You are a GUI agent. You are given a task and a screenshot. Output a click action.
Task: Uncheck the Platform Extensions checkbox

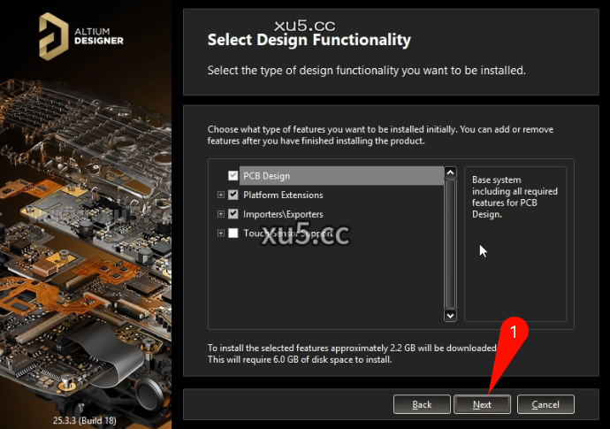pos(233,195)
